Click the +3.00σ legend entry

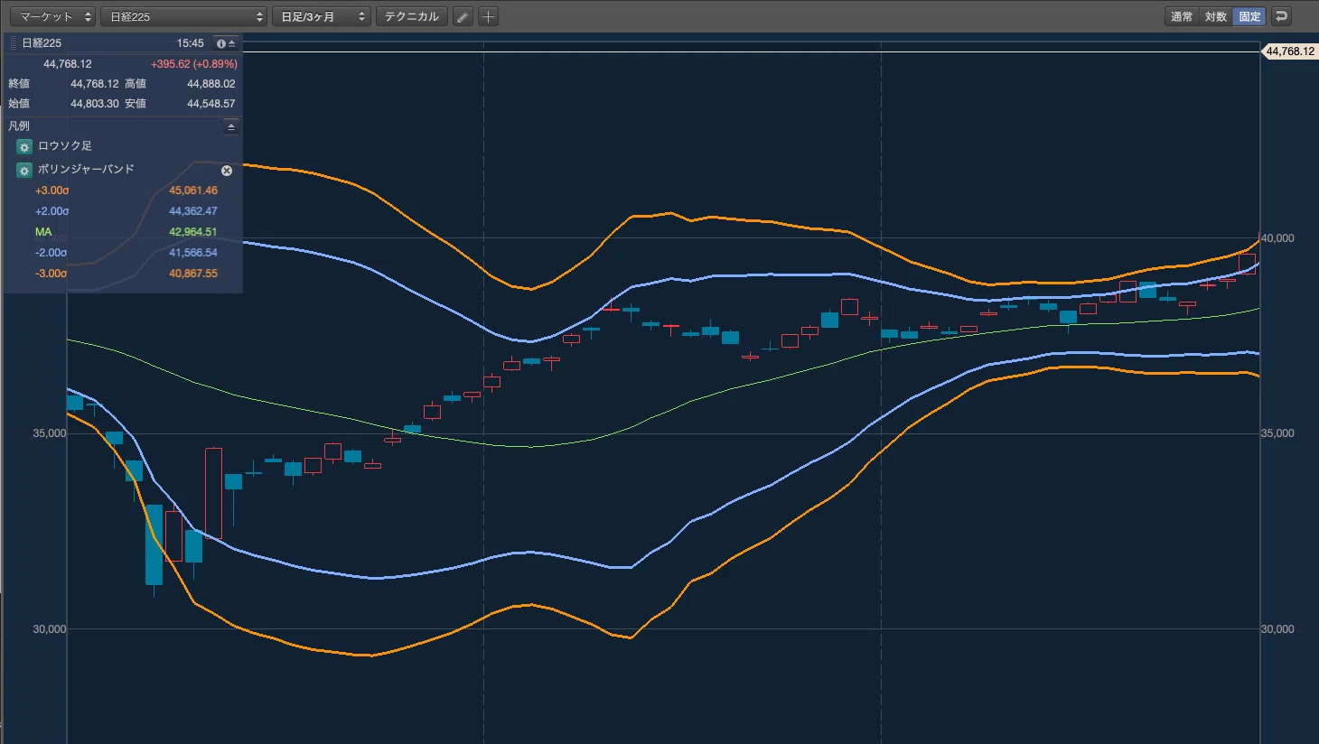point(51,191)
